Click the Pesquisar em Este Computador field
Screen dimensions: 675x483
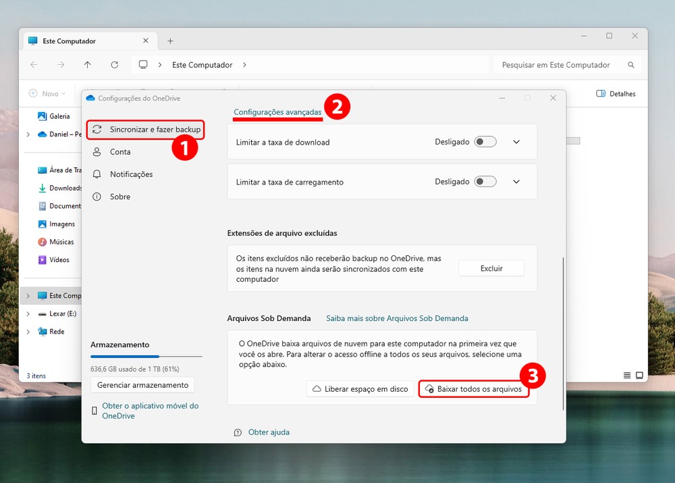click(x=560, y=65)
